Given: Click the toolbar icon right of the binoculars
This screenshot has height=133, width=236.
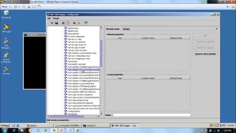Looking at the screenshot, I should (68, 23).
